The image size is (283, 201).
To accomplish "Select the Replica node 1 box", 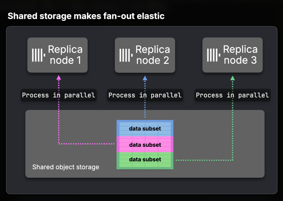I will tap(57, 55).
